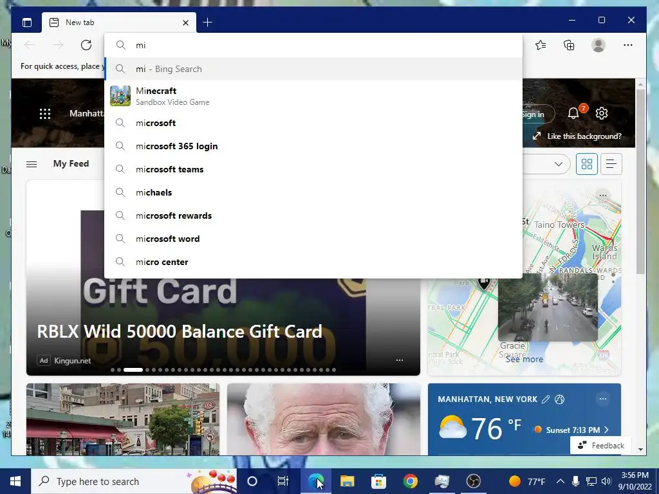The image size is (659, 494).
Task: Click the address bar containing 'mi'
Action: coord(313,45)
